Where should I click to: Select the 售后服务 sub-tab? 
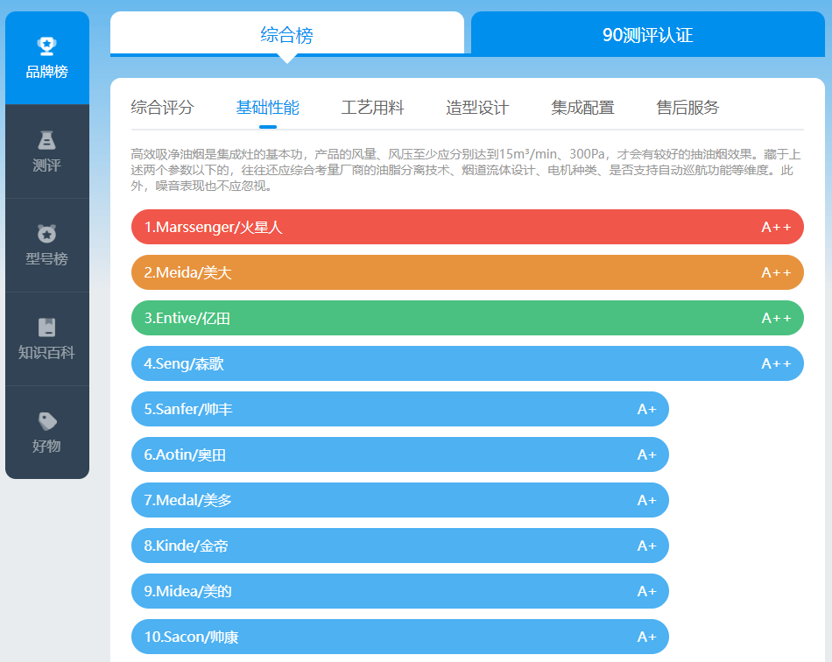(x=687, y=107)
